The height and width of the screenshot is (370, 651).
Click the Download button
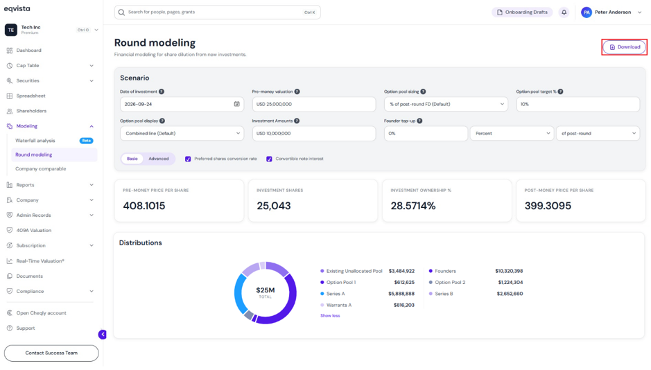tap(625, 47)
